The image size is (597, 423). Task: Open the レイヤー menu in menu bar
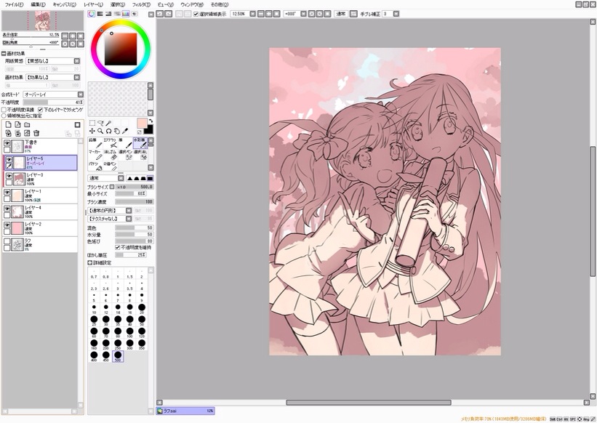(x=93, y=4)
